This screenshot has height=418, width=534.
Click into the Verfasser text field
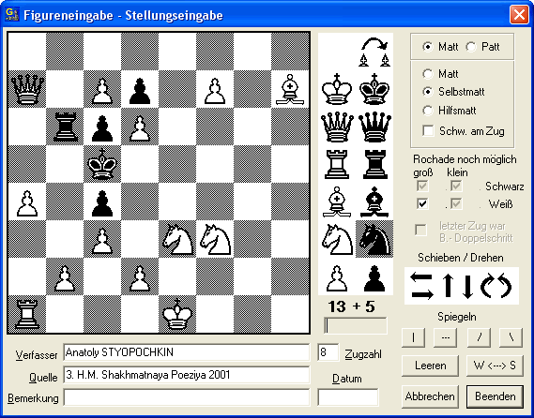(187, 352)
